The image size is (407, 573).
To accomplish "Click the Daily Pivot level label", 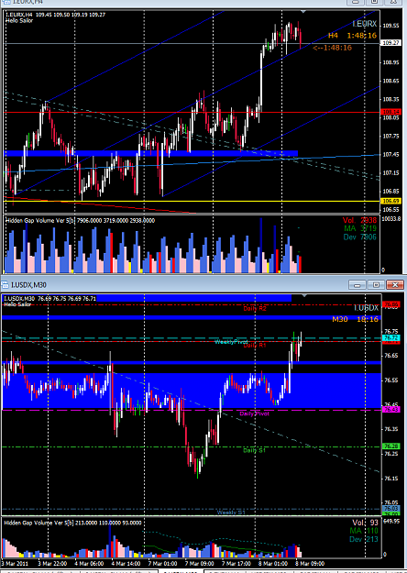I will [254, 413].
